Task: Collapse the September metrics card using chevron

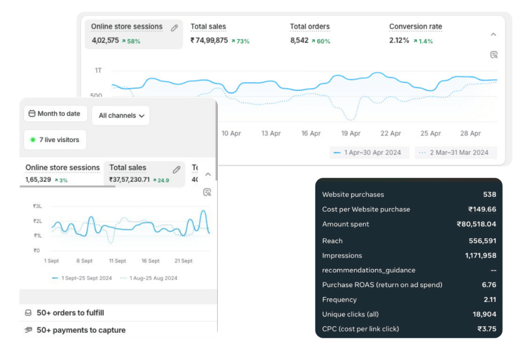Action: pos(208,175)
